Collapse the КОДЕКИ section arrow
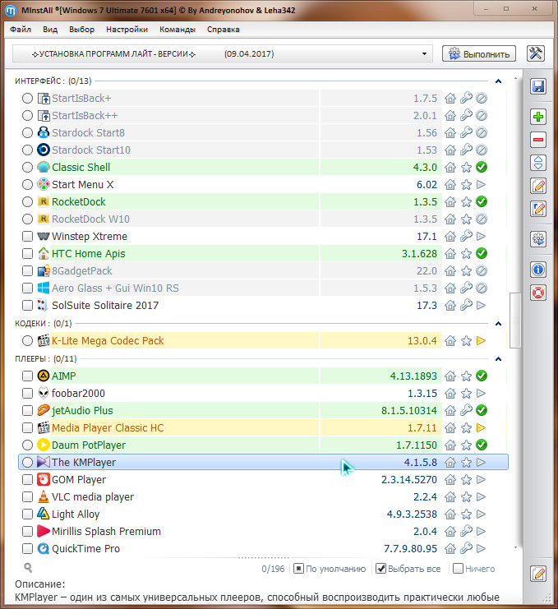The height and width of the screenshot is (609, 558). coord(498,324)
